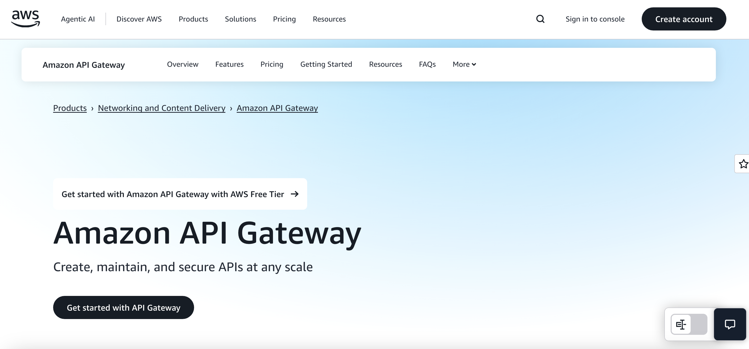The height and width of the screenshot is (349, 749).
Task: Click Sign in to console
Action: (x=595, y=19)
